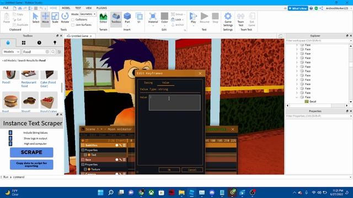This screenshot has width=353, height=198.
Task: Toggle the Collisions checkbox
Action: pyautogui.click(x=73, y=20)
